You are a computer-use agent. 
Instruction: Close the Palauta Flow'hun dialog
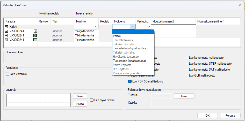coord(240,5)
